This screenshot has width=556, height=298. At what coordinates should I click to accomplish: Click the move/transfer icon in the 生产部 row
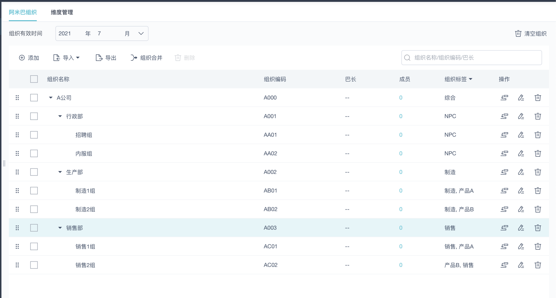click(504, 172)
